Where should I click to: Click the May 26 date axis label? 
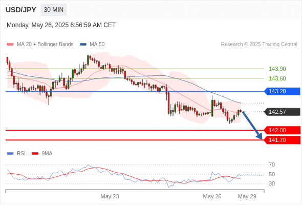coord(212,196)
